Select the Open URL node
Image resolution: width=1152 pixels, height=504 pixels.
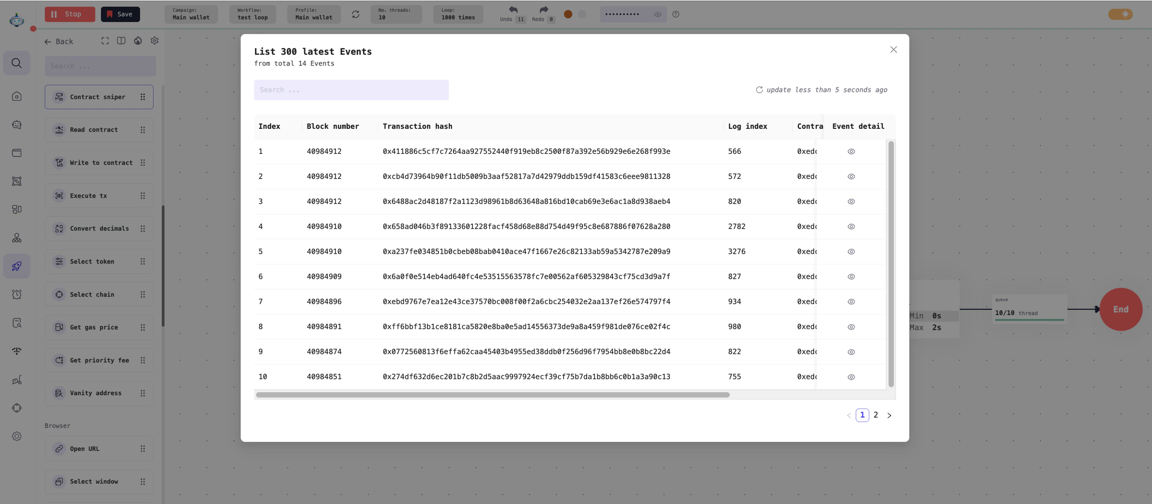pyautogui.click(x=99, y=449)
